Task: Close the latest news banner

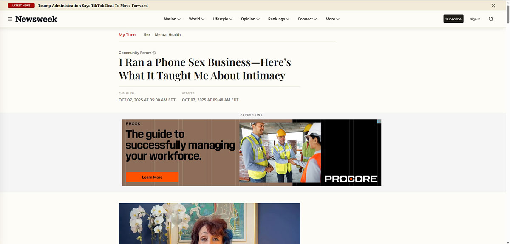Action: (x=493, y=6)
